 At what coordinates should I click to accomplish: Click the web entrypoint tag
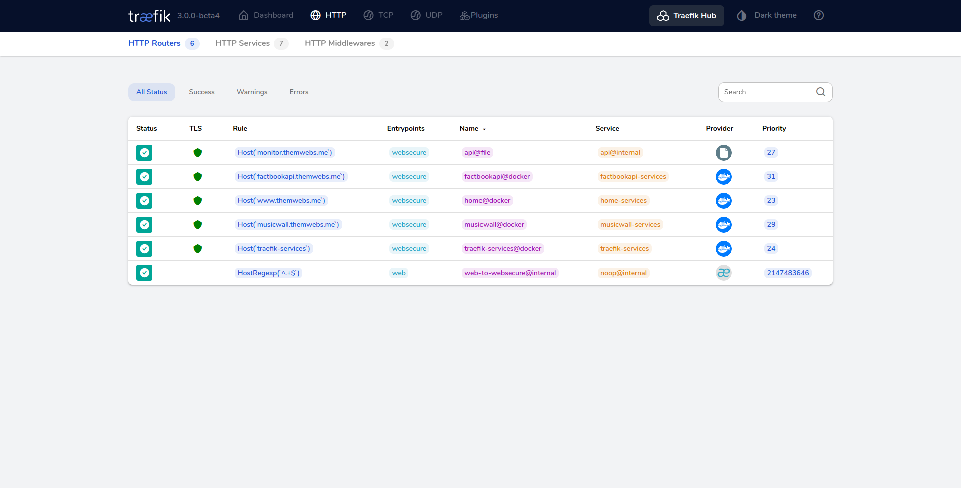[399, 273]
